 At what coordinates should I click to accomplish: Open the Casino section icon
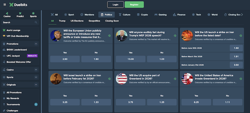(x=7, y=13)
